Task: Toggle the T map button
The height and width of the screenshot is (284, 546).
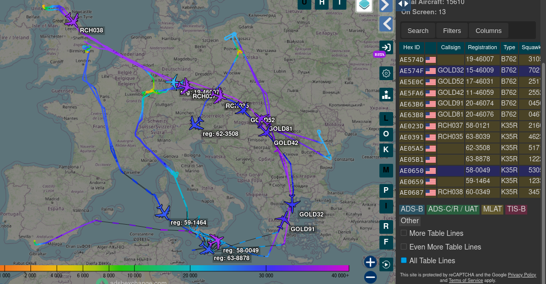Action: (x=339, y=4)
